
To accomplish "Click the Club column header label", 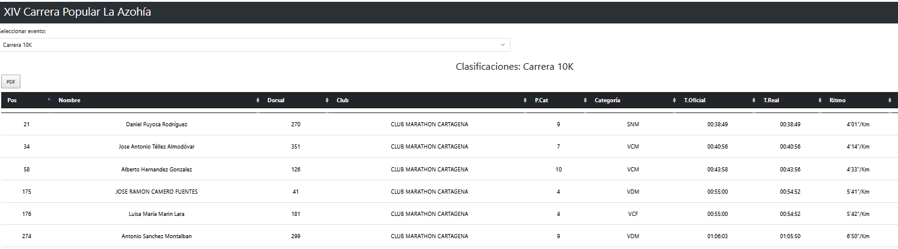I will click(x=342, y=100).
